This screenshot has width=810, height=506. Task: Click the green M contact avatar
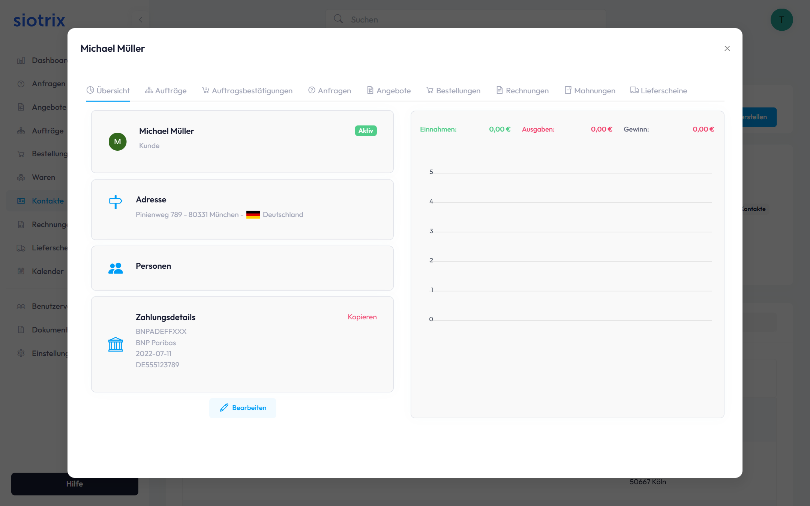click(117, 142)
